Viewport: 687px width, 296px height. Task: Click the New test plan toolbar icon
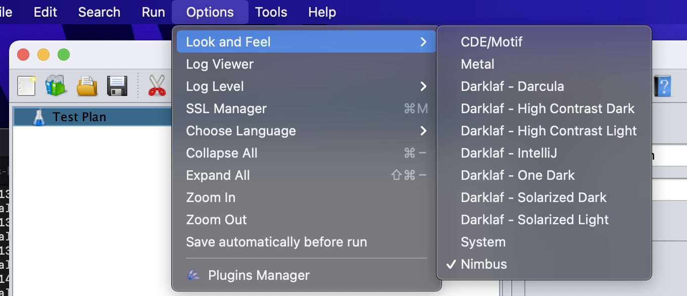coord(26,86)
